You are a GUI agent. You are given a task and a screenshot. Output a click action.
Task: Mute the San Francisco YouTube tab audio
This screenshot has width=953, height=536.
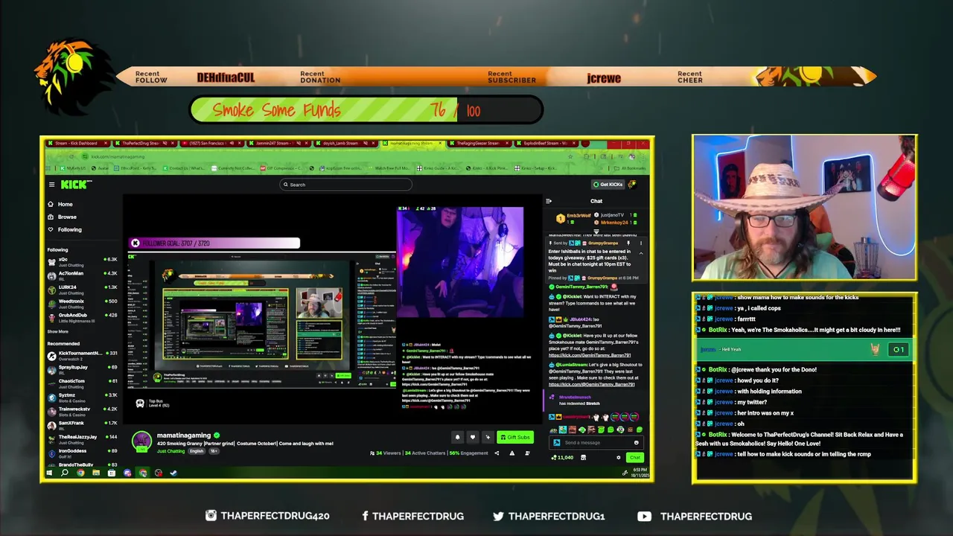tap(232, 143)
